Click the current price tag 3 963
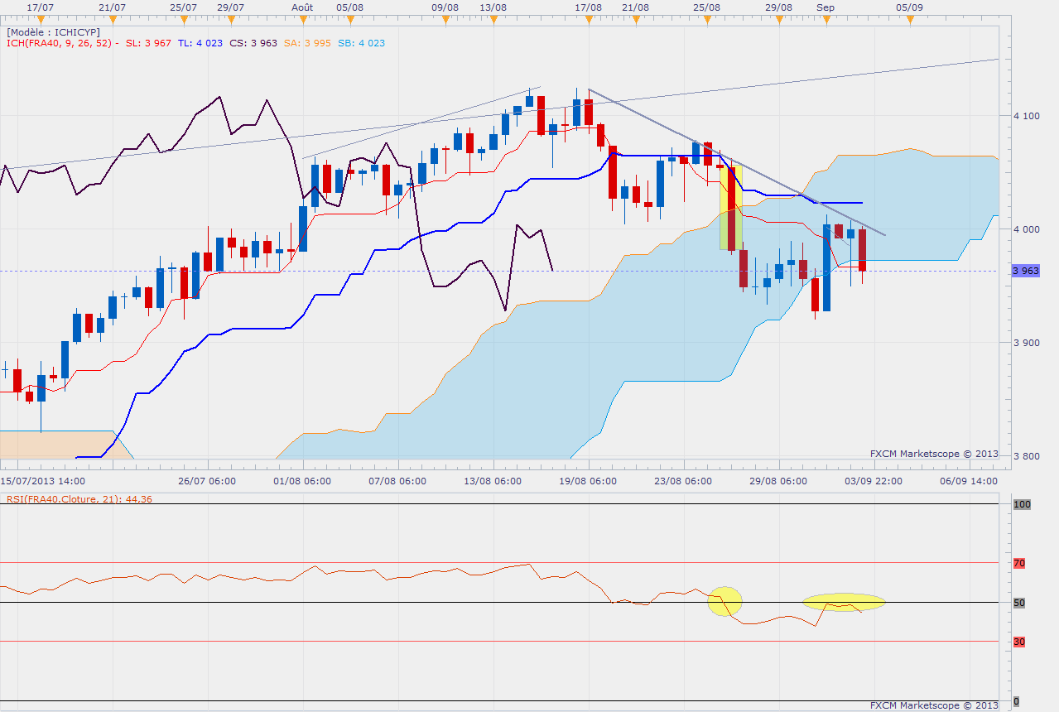 tap(1025, 271)
